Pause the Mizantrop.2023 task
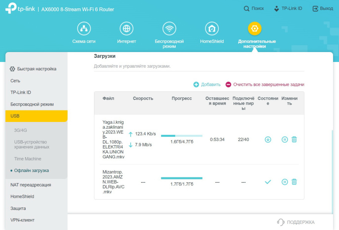The image size is (339, 230). [x=285, y=182]
